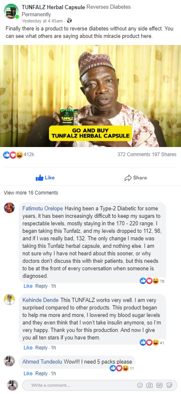The image size is (181, 394).
Task: Like the TUNFALZ post
Action: pos(45,178)
